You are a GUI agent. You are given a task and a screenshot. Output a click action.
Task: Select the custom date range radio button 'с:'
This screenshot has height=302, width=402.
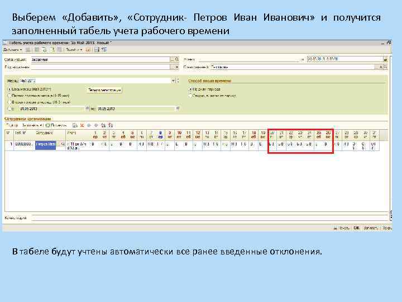coord(9,108)
